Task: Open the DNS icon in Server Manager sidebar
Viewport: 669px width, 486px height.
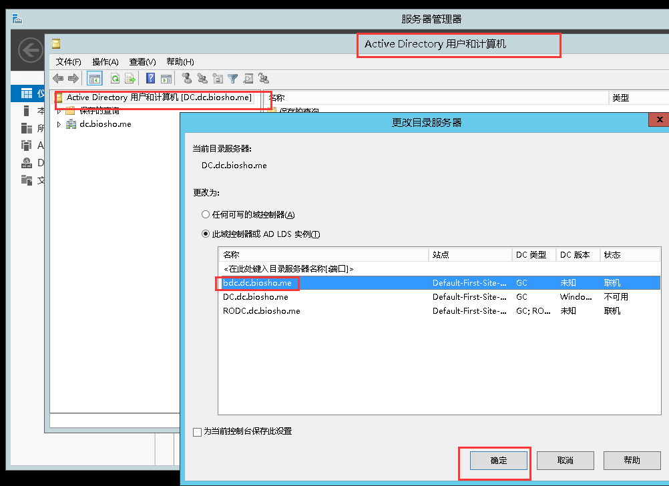Action: click(27, 163)
